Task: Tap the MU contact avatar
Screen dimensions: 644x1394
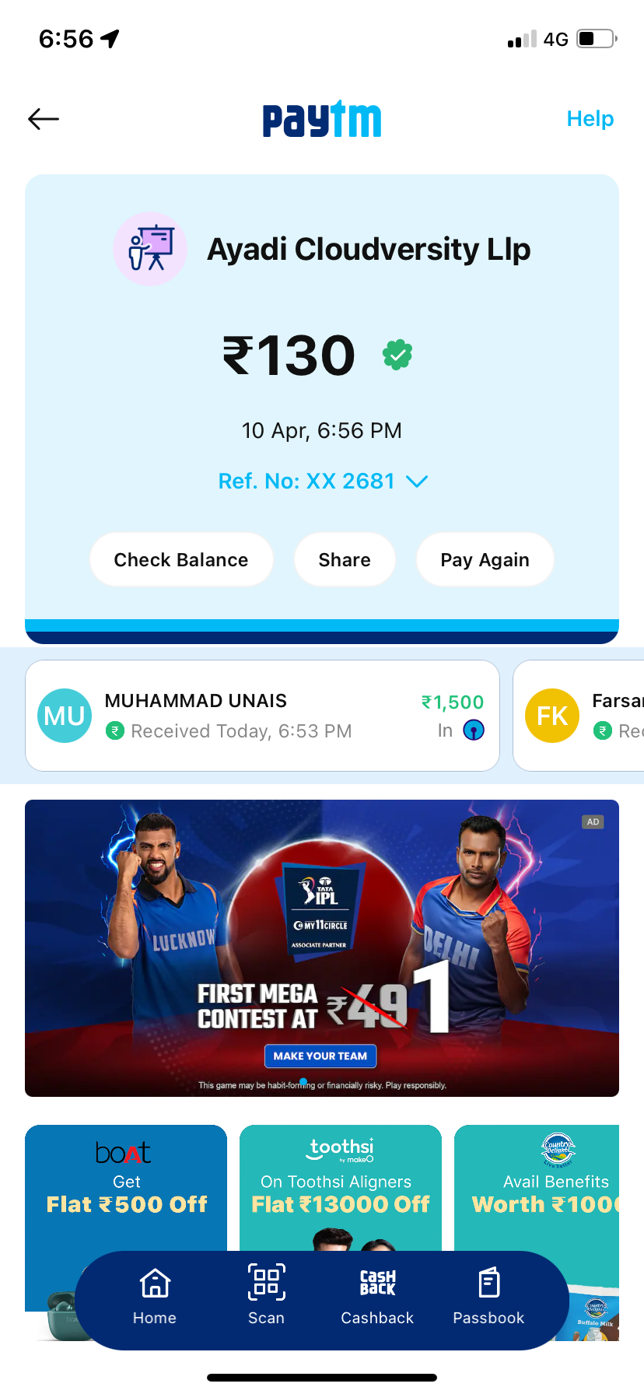Action: tap(65, 716)
